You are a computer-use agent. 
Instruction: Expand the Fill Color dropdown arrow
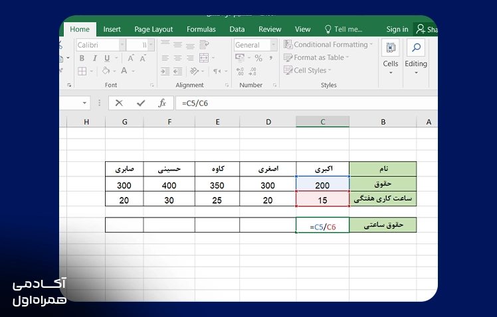pyautogui.click(x=114, y=71)
